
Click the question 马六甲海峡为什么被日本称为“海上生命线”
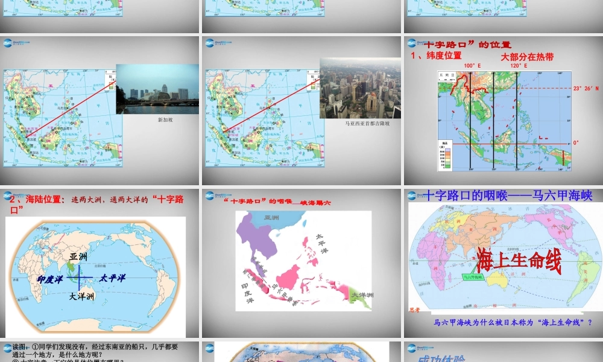[x=513, y=323]
